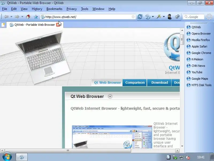Click the QtWeb browser screenshot thumbnail

point(112,137)
